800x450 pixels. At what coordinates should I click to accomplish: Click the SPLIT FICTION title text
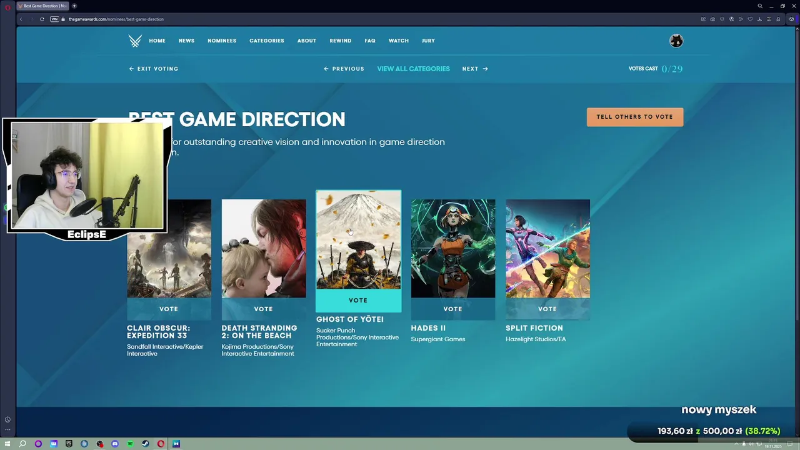click(534, 328)
